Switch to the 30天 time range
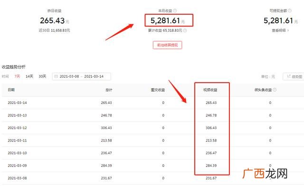This screenshot has height=187, width=304. coord(42,76)
